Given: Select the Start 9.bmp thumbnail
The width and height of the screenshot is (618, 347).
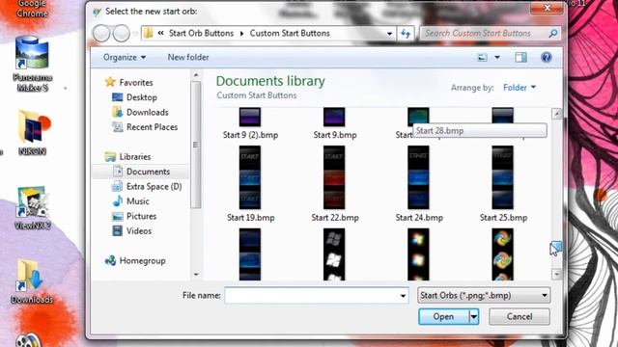Looking at the screenshot, I should (334, 117).
